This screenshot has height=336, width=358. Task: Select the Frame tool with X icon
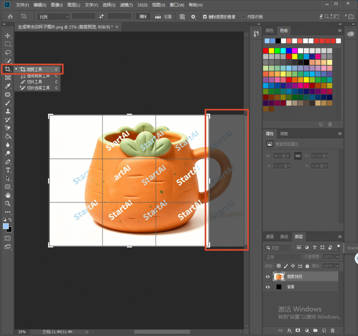point(8,77)
